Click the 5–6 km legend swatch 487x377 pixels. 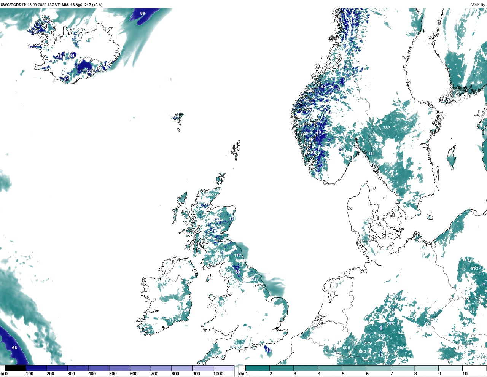click(x=354, y=368)
